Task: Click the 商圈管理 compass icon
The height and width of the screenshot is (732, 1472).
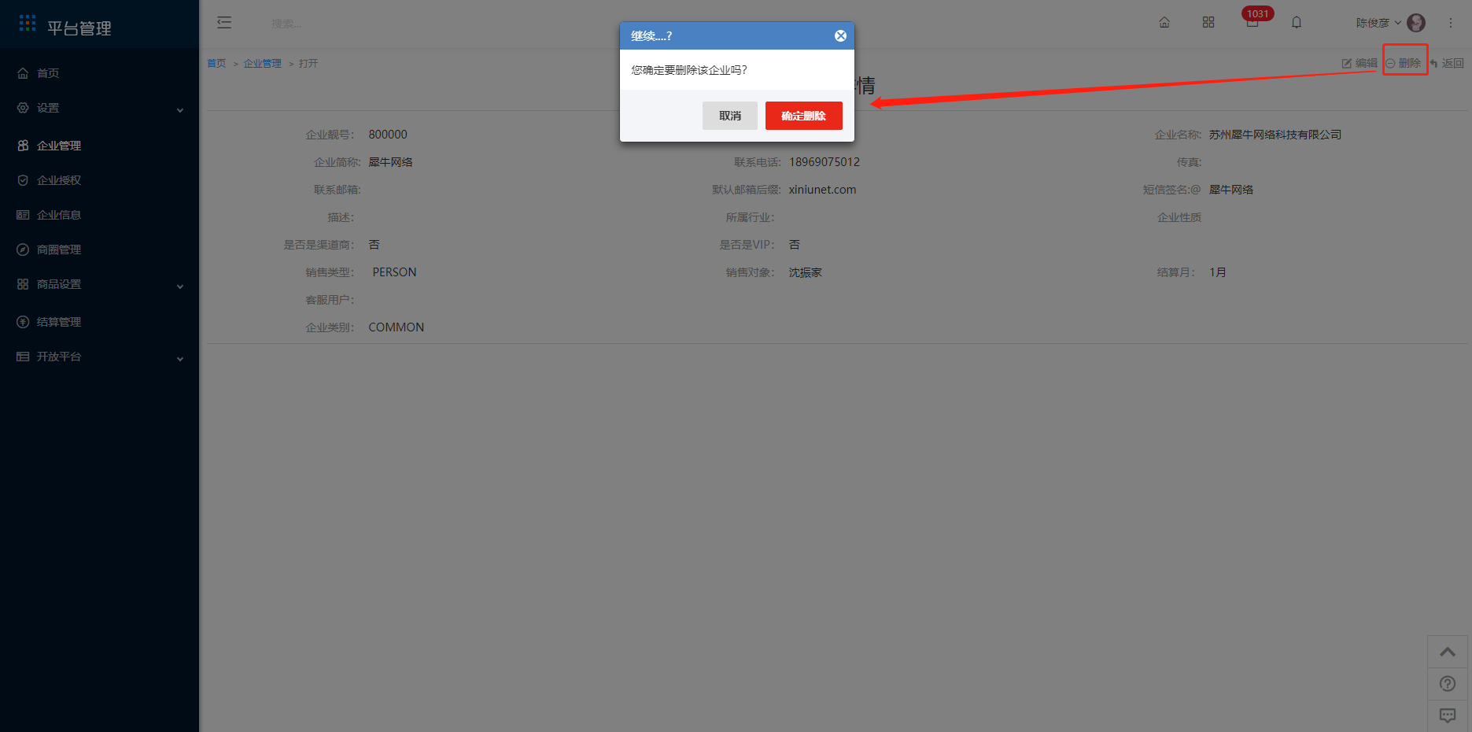Action: 23,250
